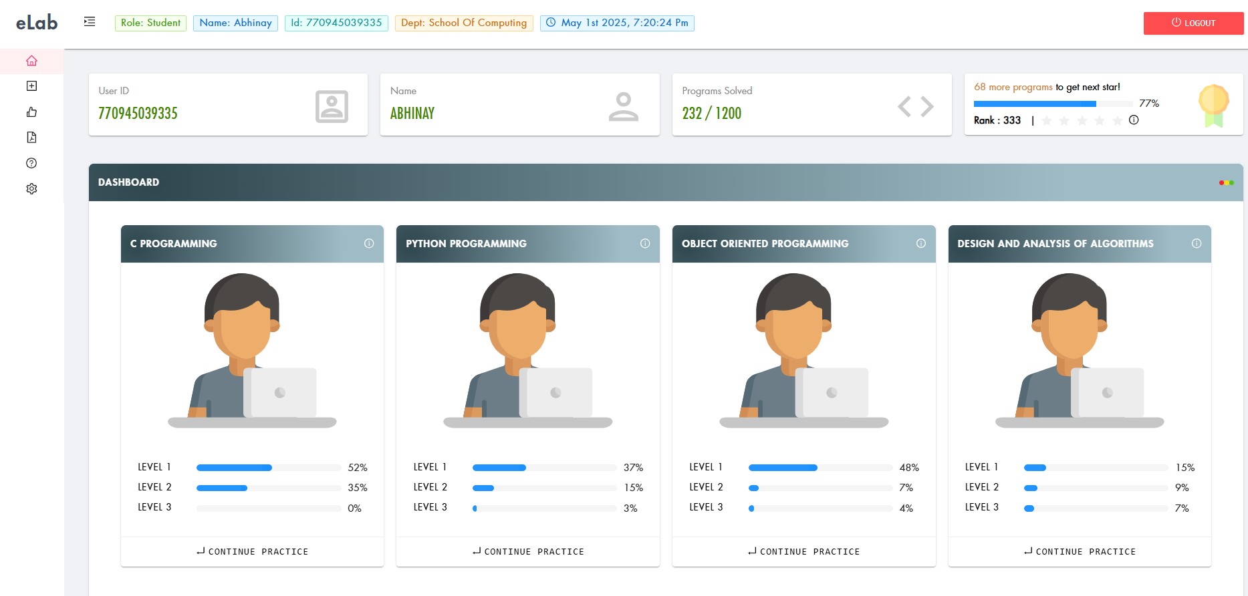This screenshot has height=596, width=1248.
Task: Open the settings gear icon in sidebar
Action: [x=31, y=189]
